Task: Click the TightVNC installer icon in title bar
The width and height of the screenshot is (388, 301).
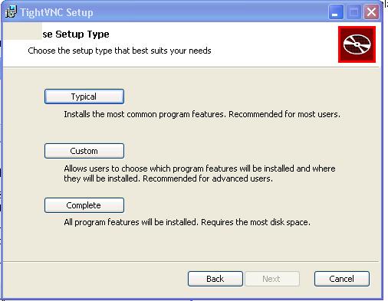Action: 11,12
